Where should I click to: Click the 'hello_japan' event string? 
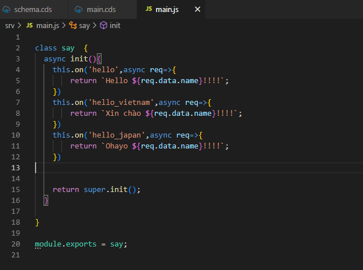[117, 135]
